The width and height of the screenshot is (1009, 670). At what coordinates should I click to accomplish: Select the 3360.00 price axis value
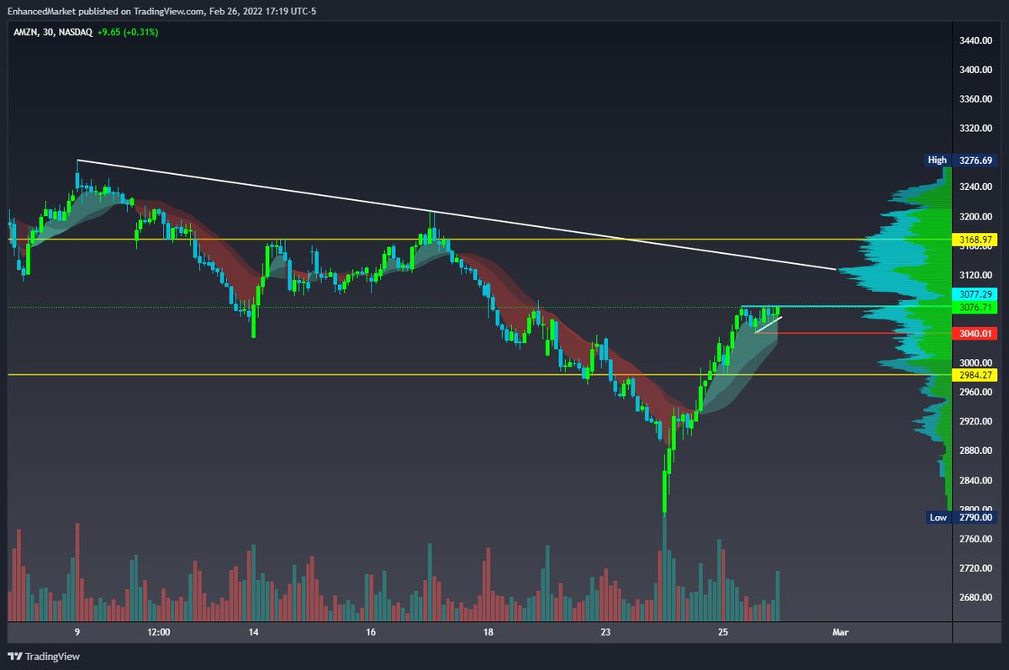976,99
